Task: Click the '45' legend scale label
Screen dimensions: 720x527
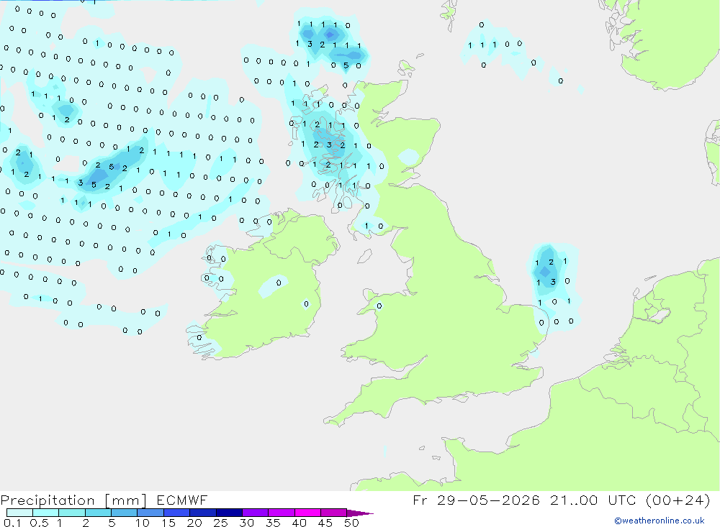Action: point(325,523)
